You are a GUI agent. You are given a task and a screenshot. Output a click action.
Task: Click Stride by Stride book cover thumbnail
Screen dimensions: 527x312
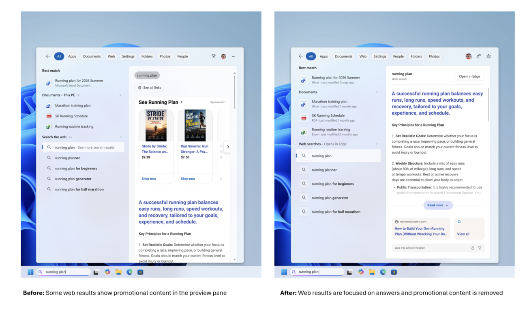156,126
